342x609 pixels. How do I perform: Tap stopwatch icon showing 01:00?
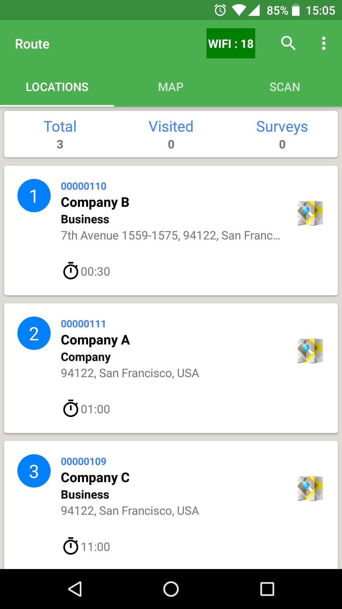(x=71, y=409)
